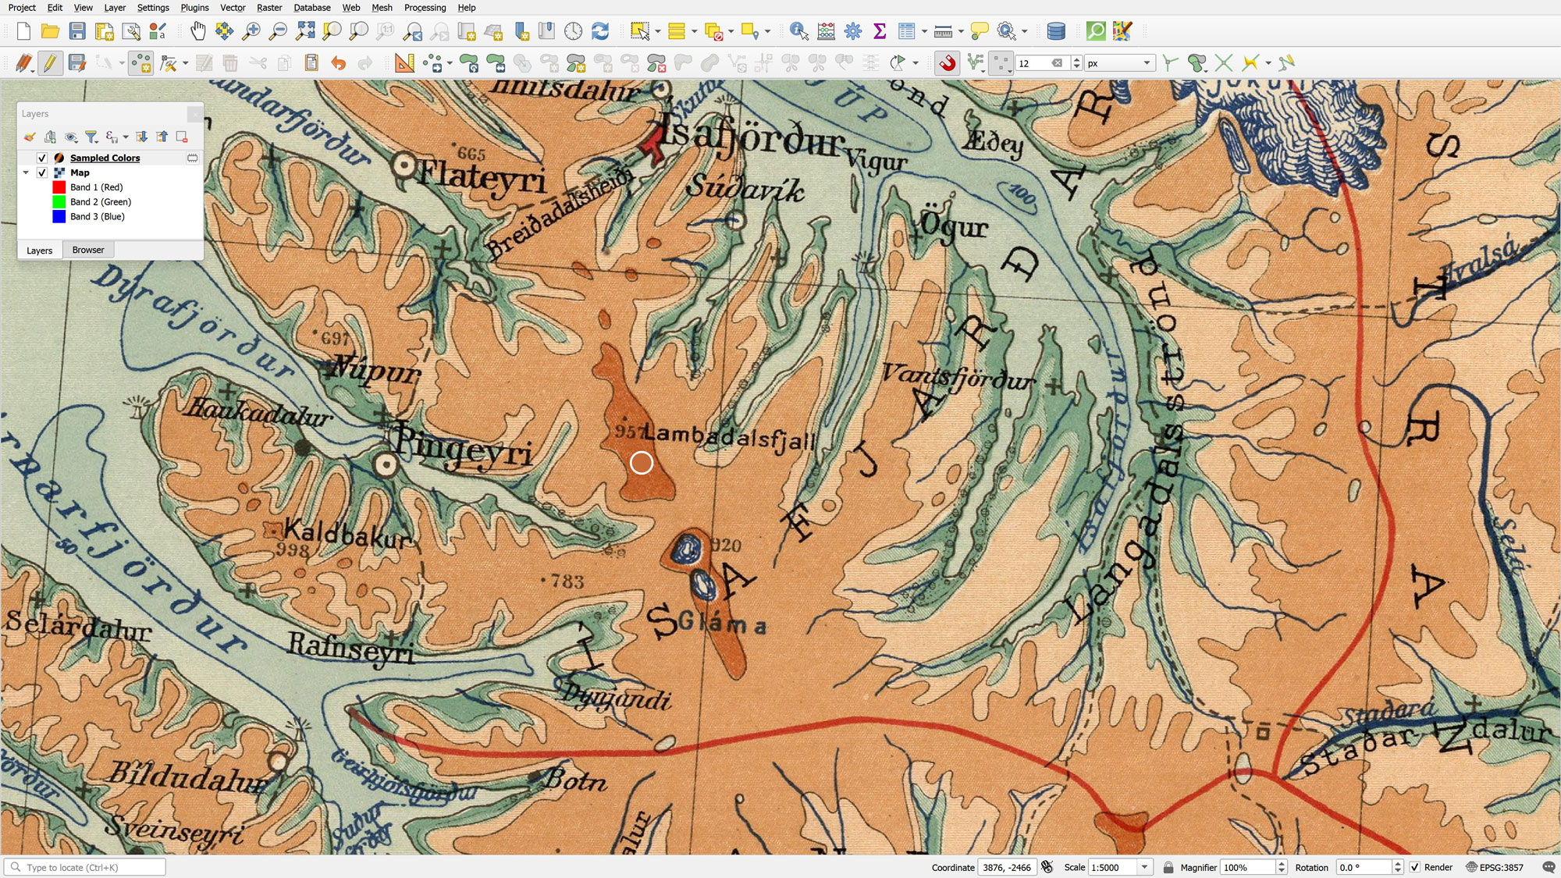
Task: Click the Zoom Full extent icon
Action: pos(305,31)
